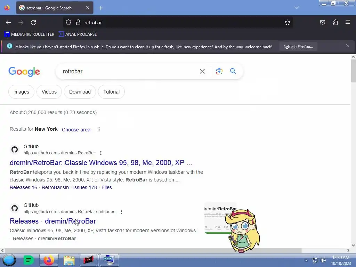Image resolution: width=356 pixels, height=267 pixels.
Task: Open the Extensions menu
Action: [335, 22]
